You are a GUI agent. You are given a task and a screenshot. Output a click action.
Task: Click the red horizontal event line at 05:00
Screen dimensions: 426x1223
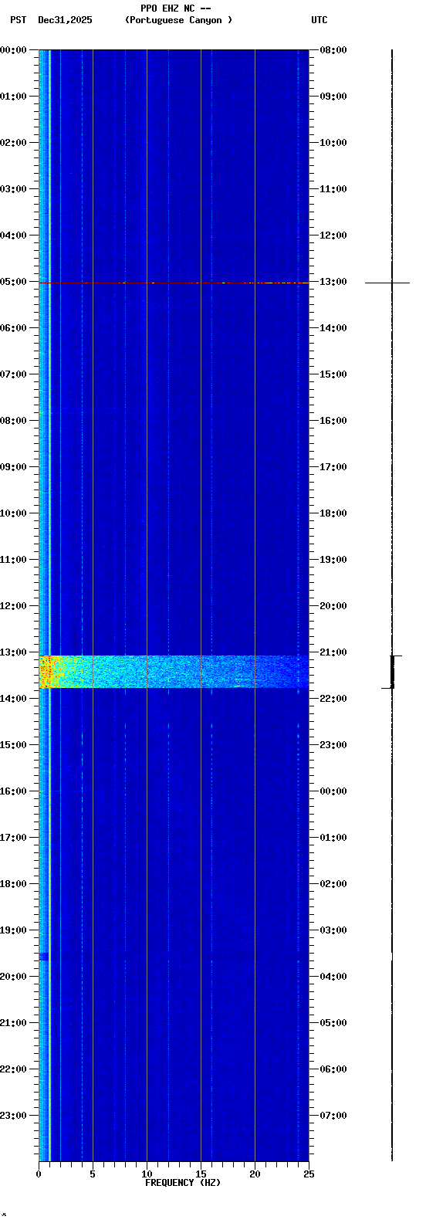click(174, 283)
